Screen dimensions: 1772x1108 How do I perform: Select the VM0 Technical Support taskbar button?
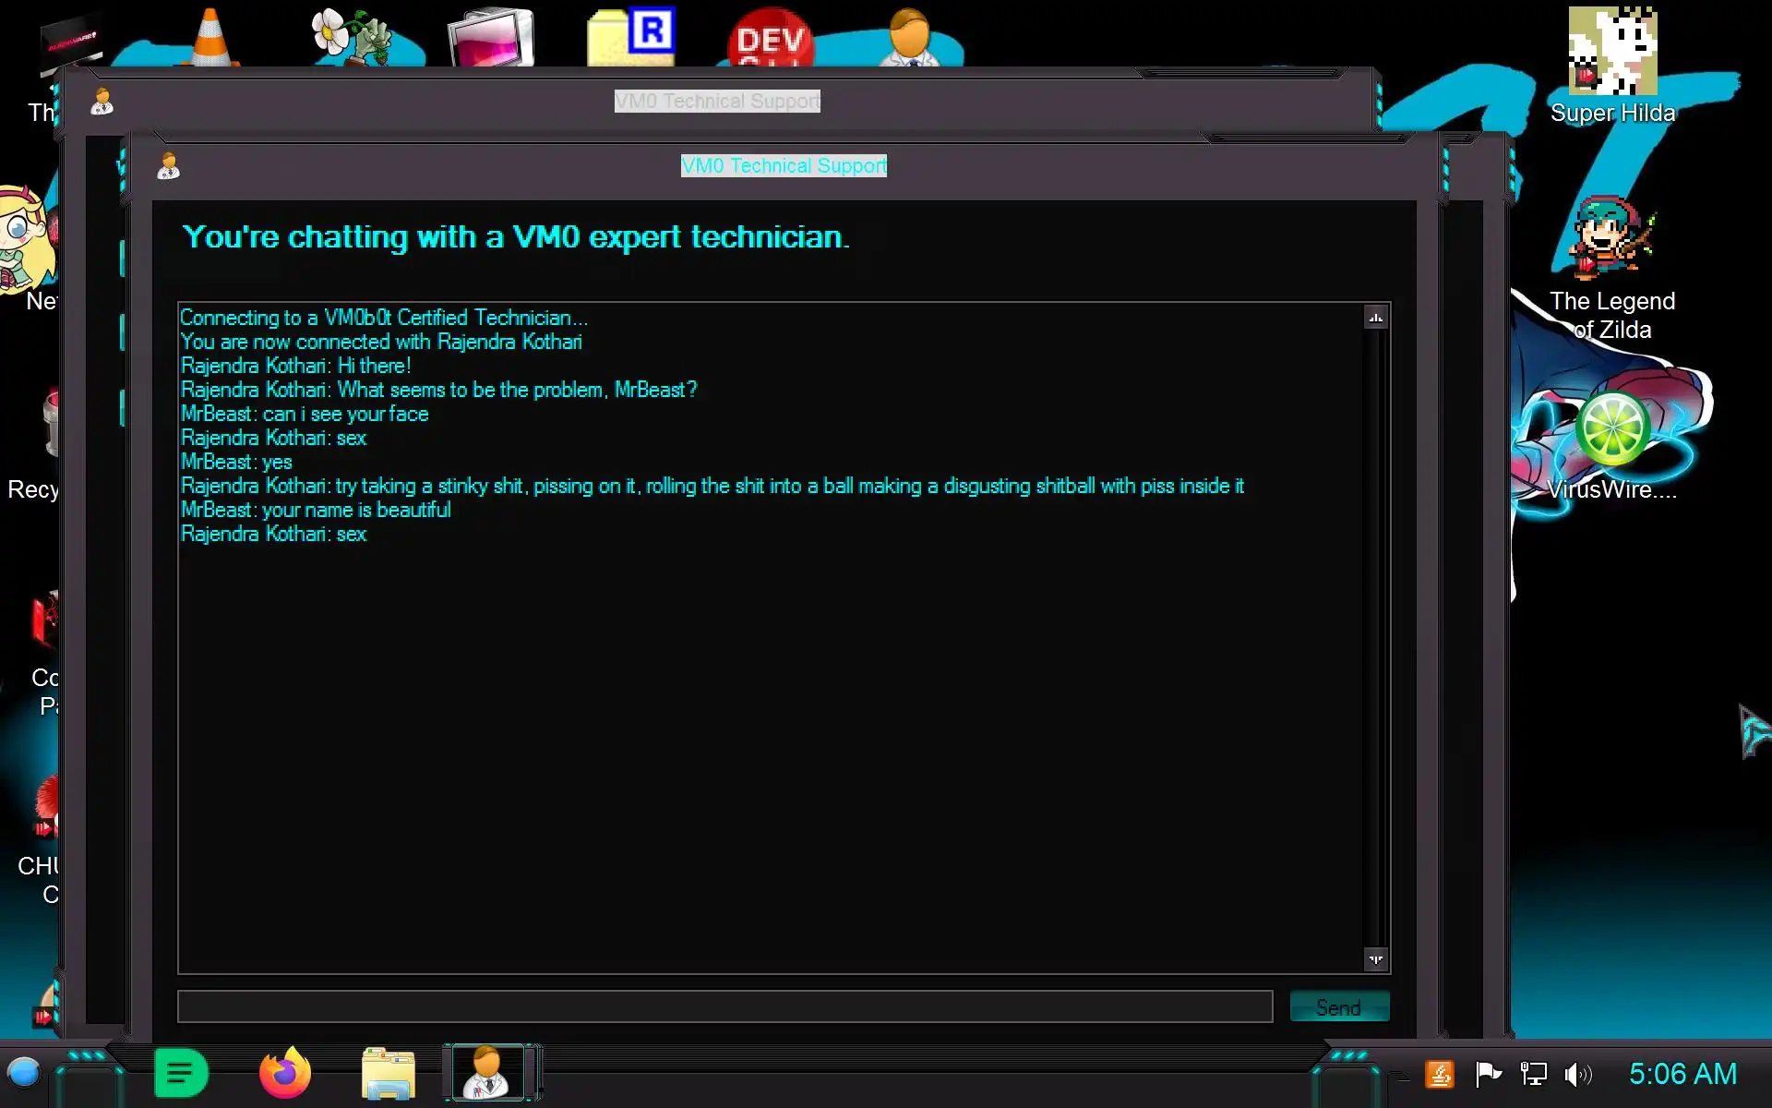(487, 1073)
